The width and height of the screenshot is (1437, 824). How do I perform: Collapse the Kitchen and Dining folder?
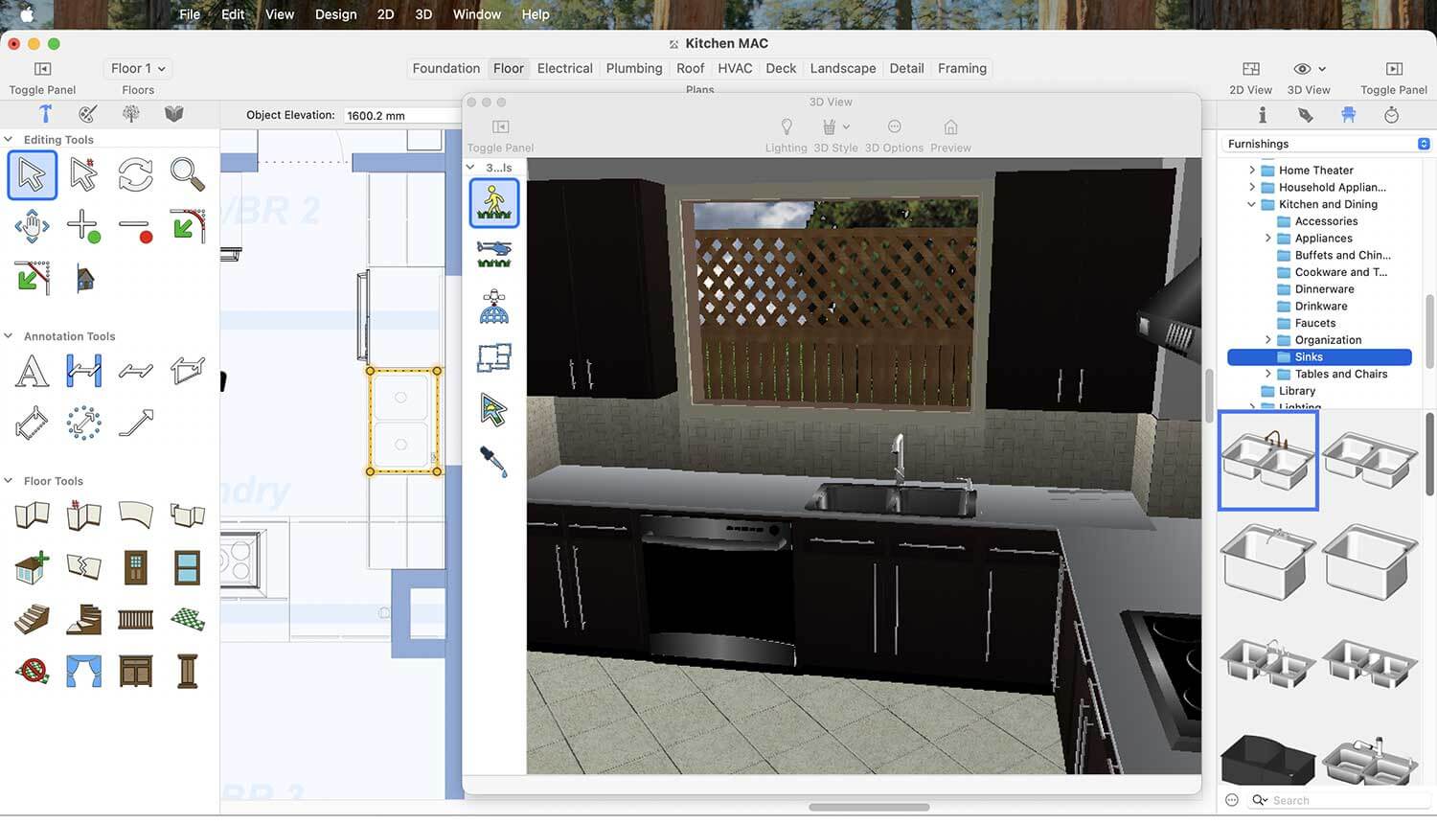pos(1251,204)
